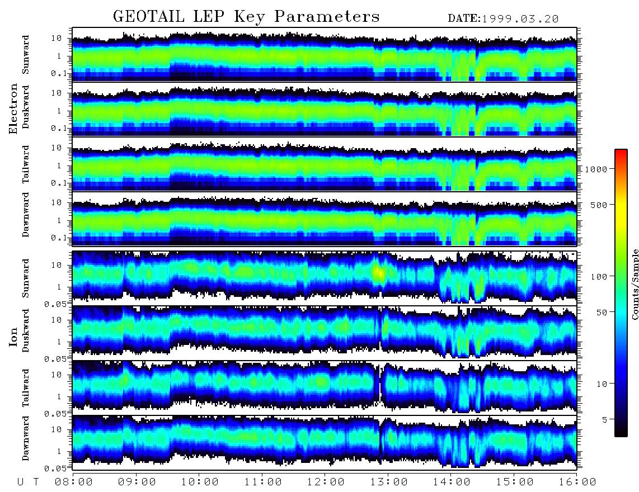Click the 50 color scale tick label
639x492 pixels.
pyautogui.click(x=602, y=313)
